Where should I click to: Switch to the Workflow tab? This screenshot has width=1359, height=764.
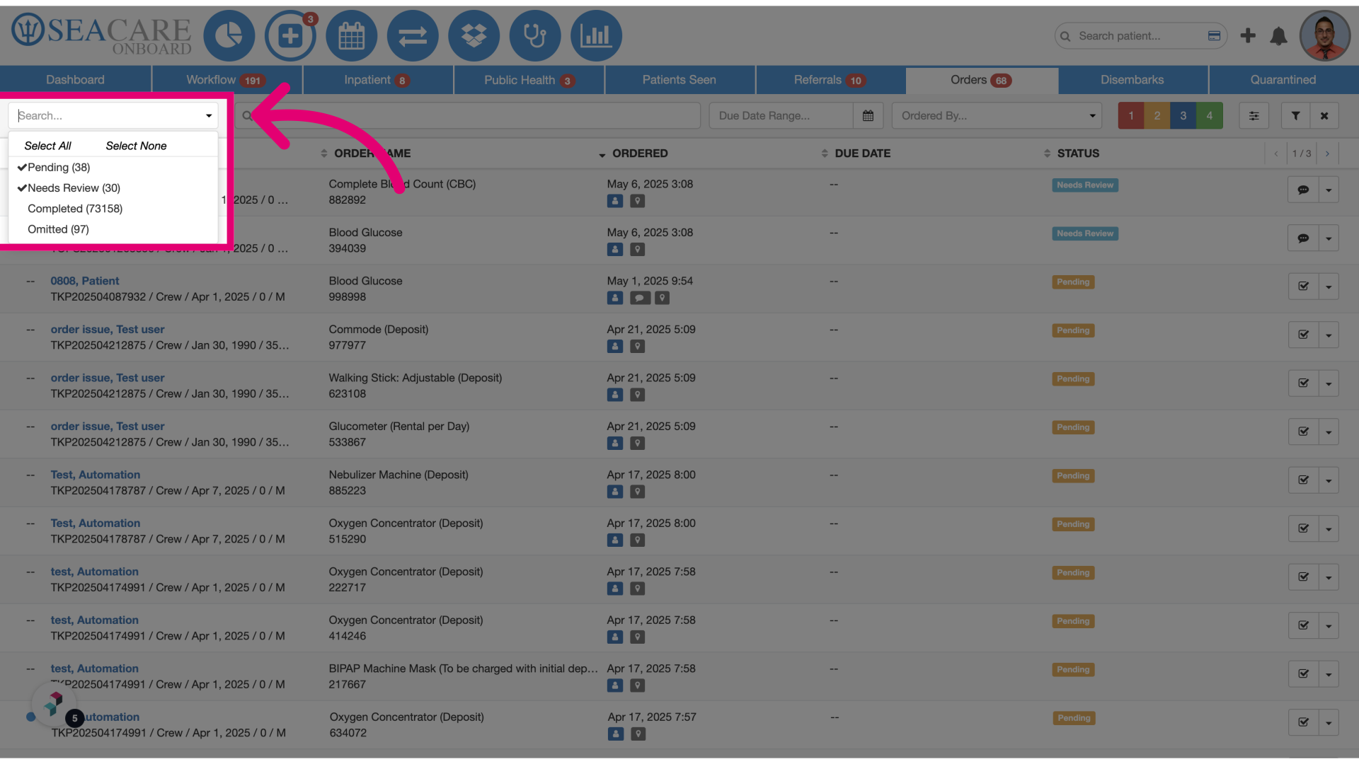(226, 80)
